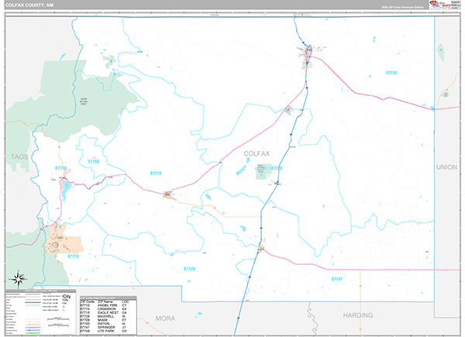This screenshot has width=465, height=337.
Task: Click the map legend's gray title bar
Action: (40, 291)
